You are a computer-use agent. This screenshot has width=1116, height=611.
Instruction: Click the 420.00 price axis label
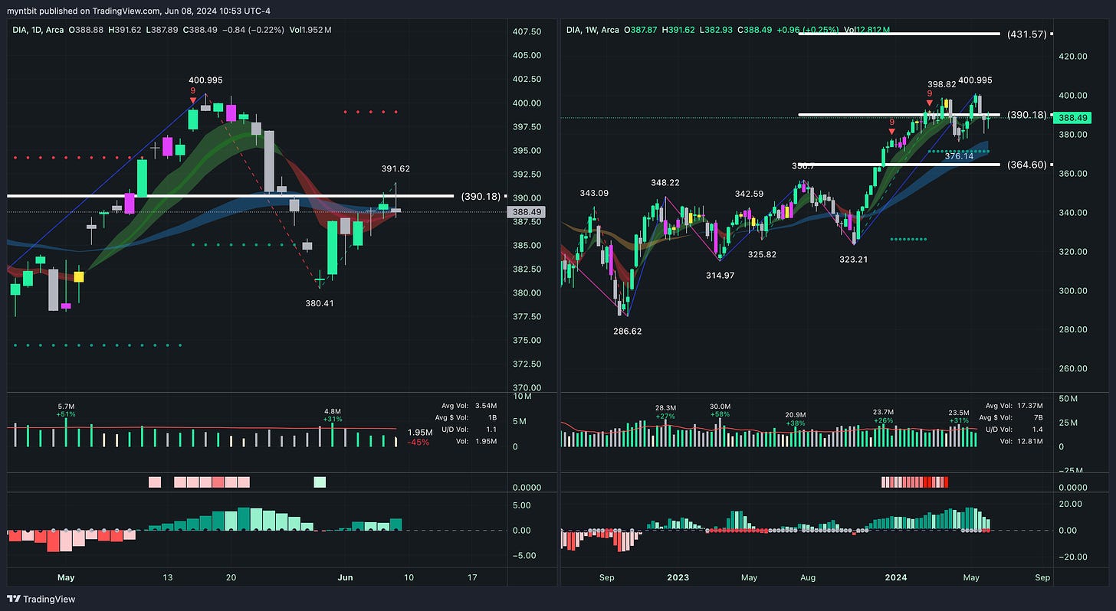click(1072, 57)
